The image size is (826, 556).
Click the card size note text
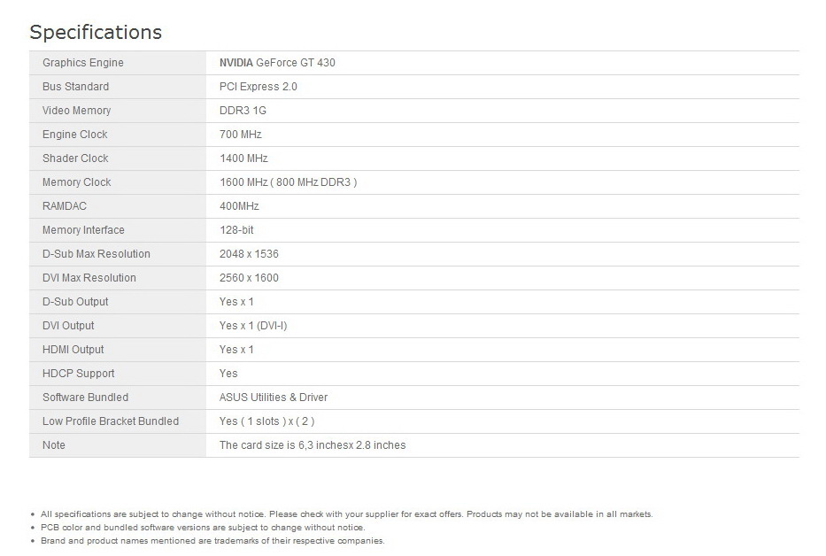313,445
